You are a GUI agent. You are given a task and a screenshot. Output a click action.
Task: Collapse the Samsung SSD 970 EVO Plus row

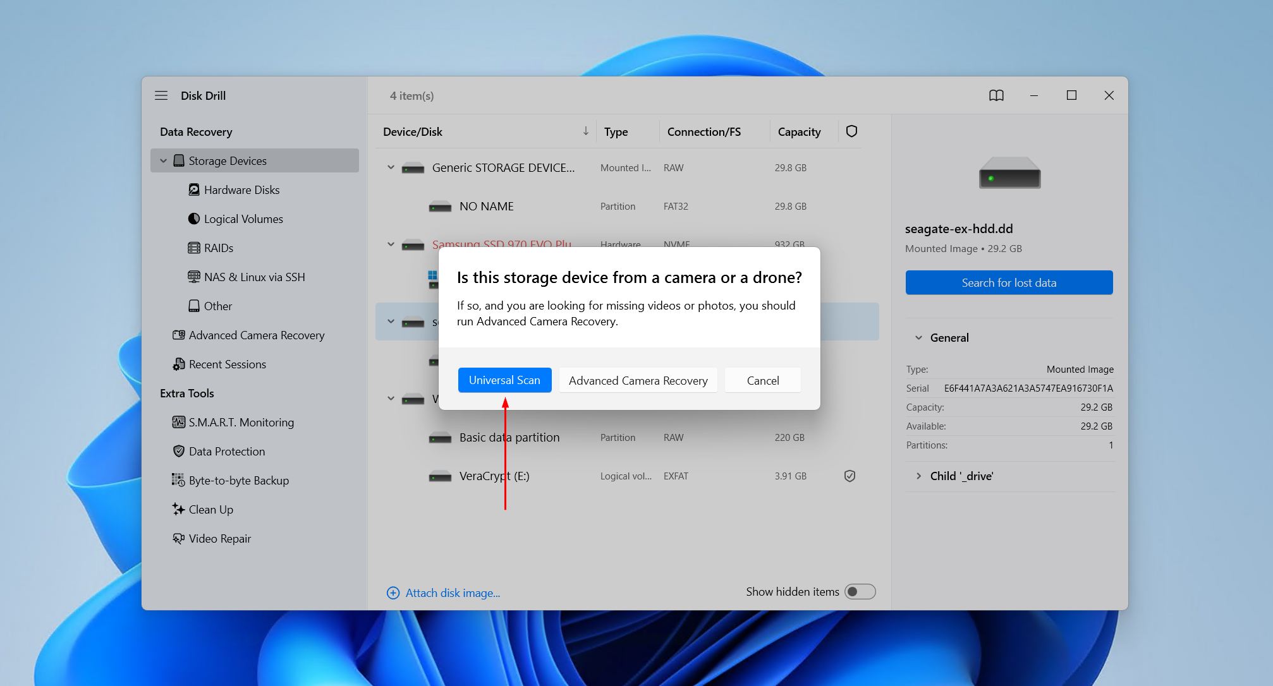391,244
